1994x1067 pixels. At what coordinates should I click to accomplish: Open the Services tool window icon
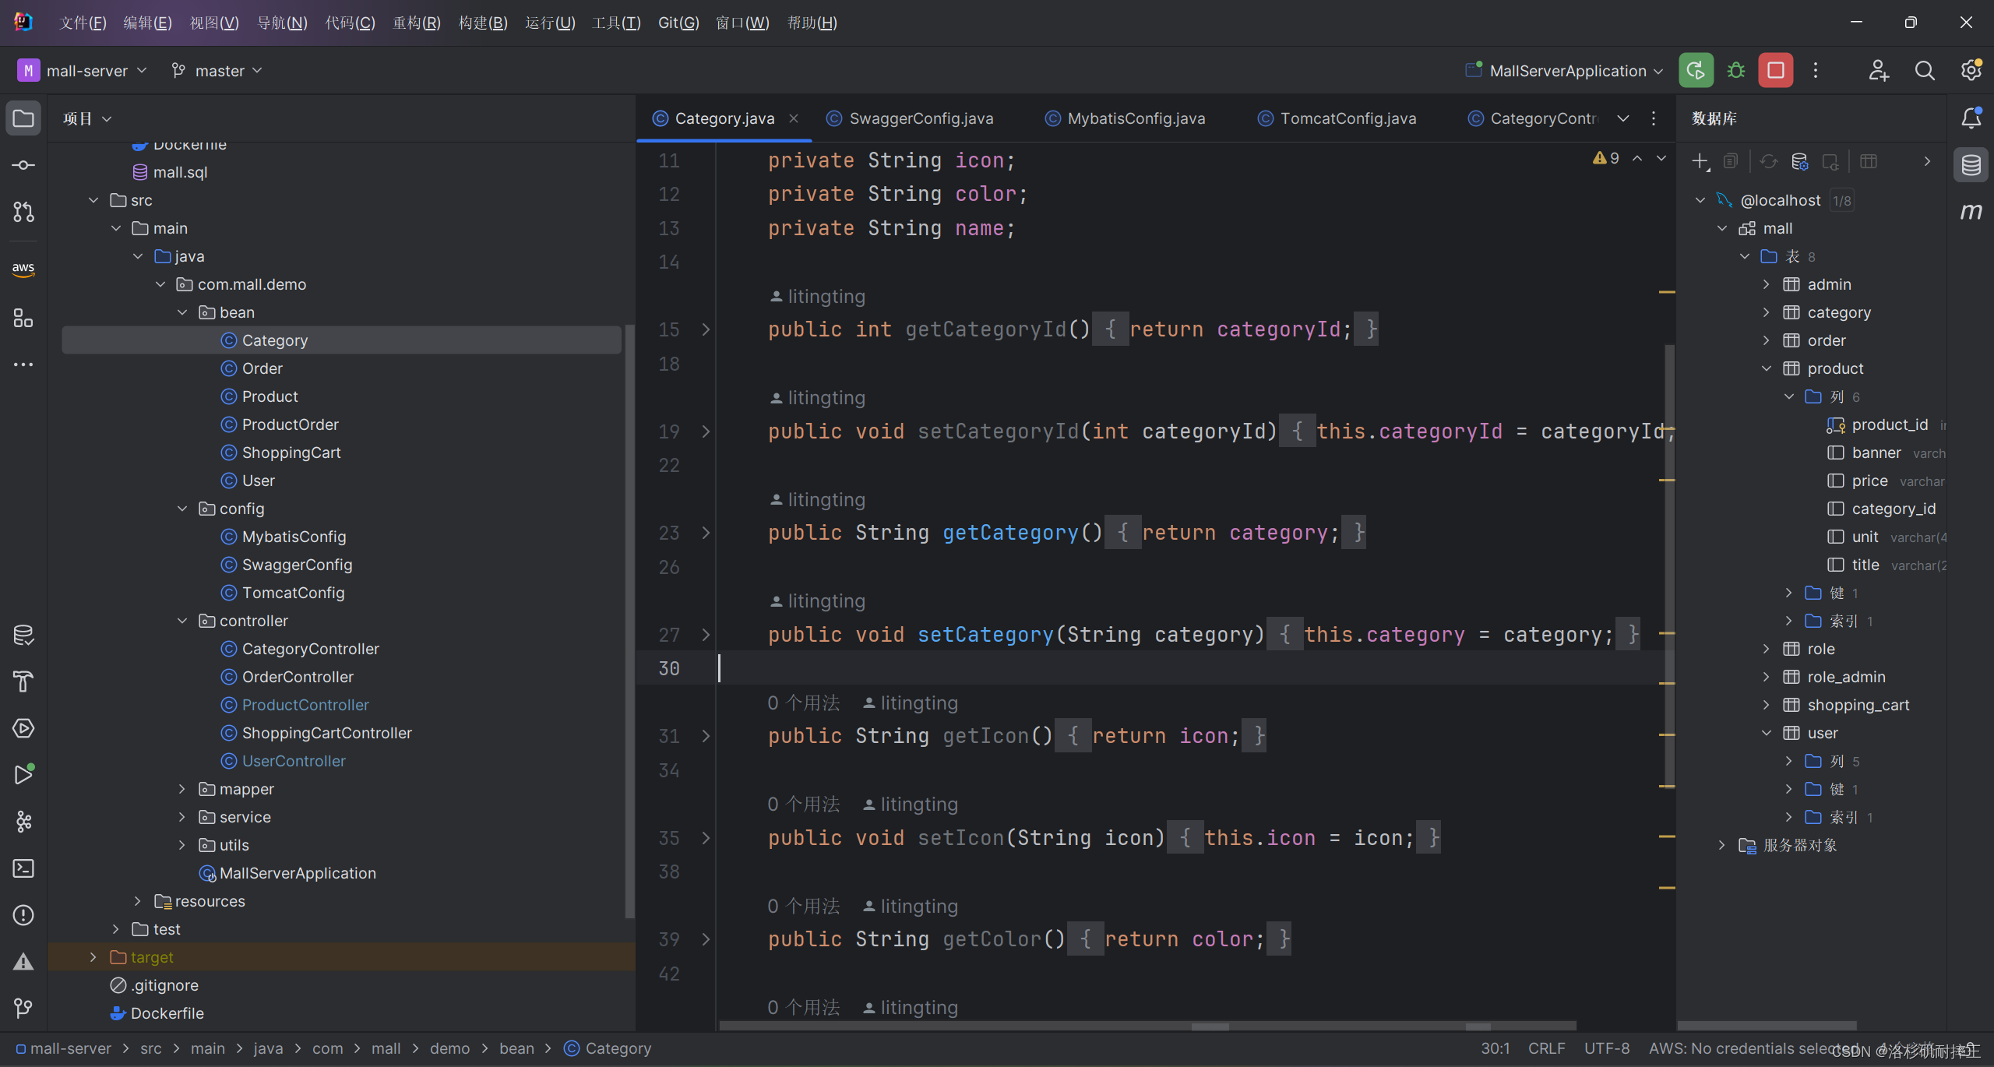pos(23,728)
